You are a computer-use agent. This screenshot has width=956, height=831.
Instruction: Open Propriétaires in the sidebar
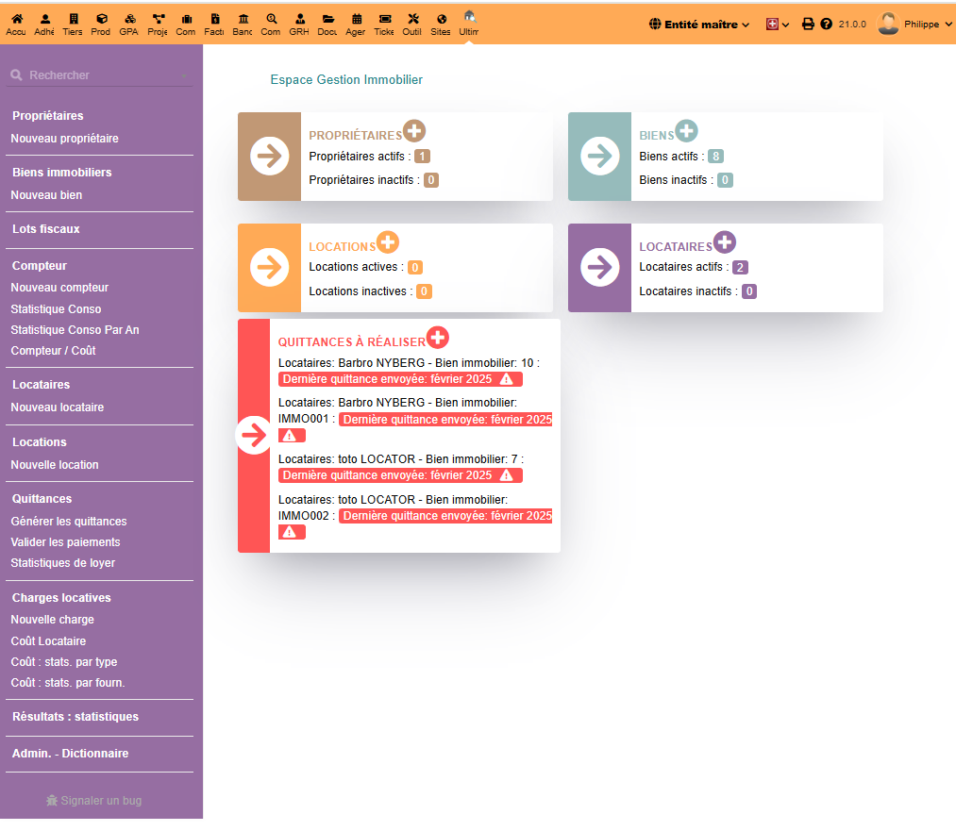click(x=47, y=116)
